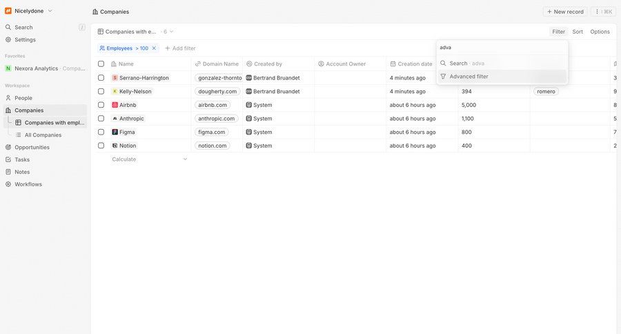621x334 pixels.
Task: Open the Anthropic company record
Action: [128, 118]
